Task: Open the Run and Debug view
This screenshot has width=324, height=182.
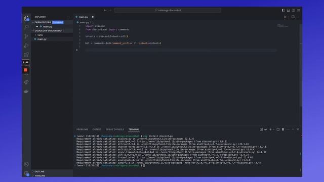Action: (x=26, y=45)
